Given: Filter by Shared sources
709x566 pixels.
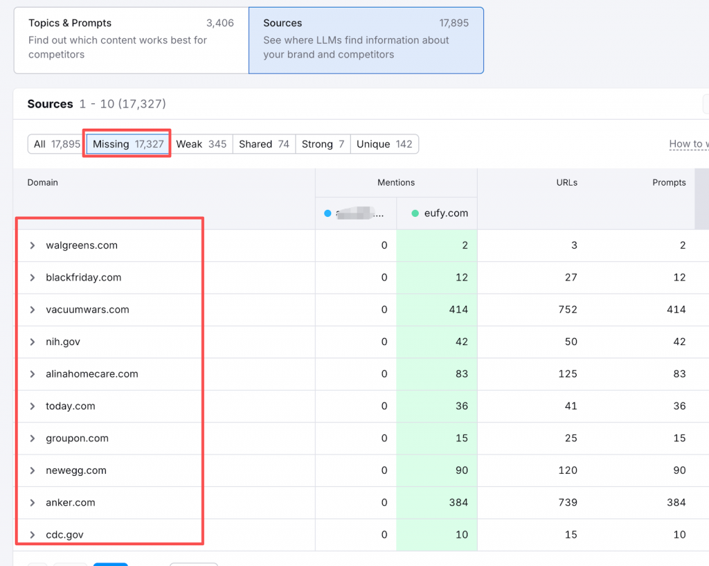Looking at the screenshot, I should coord(264,144).
